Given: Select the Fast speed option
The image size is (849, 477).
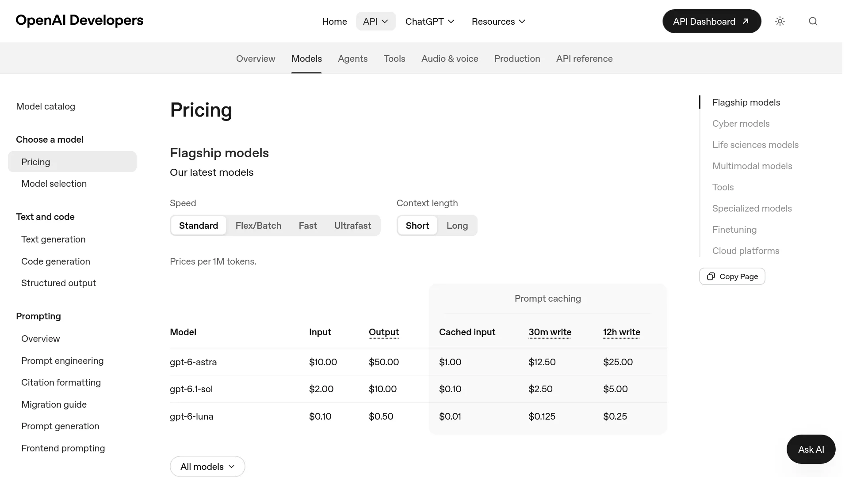Looking at the screenshot, I should [308, 225].
